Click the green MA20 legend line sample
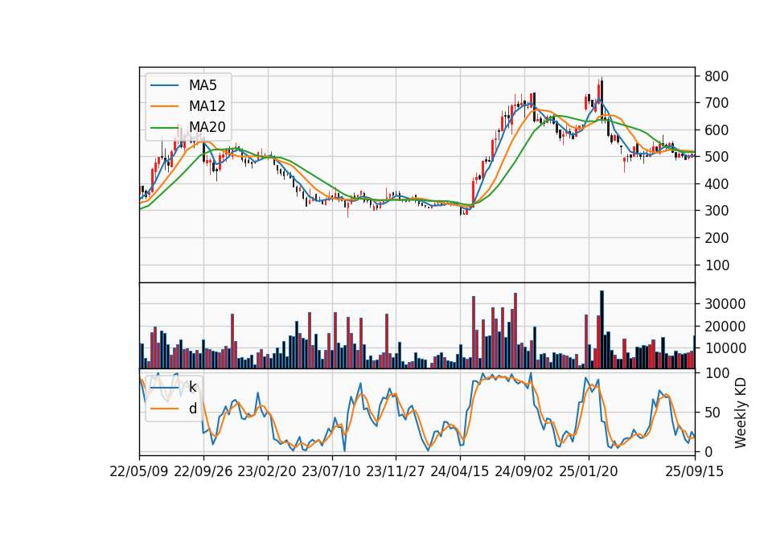 (164, 127)
